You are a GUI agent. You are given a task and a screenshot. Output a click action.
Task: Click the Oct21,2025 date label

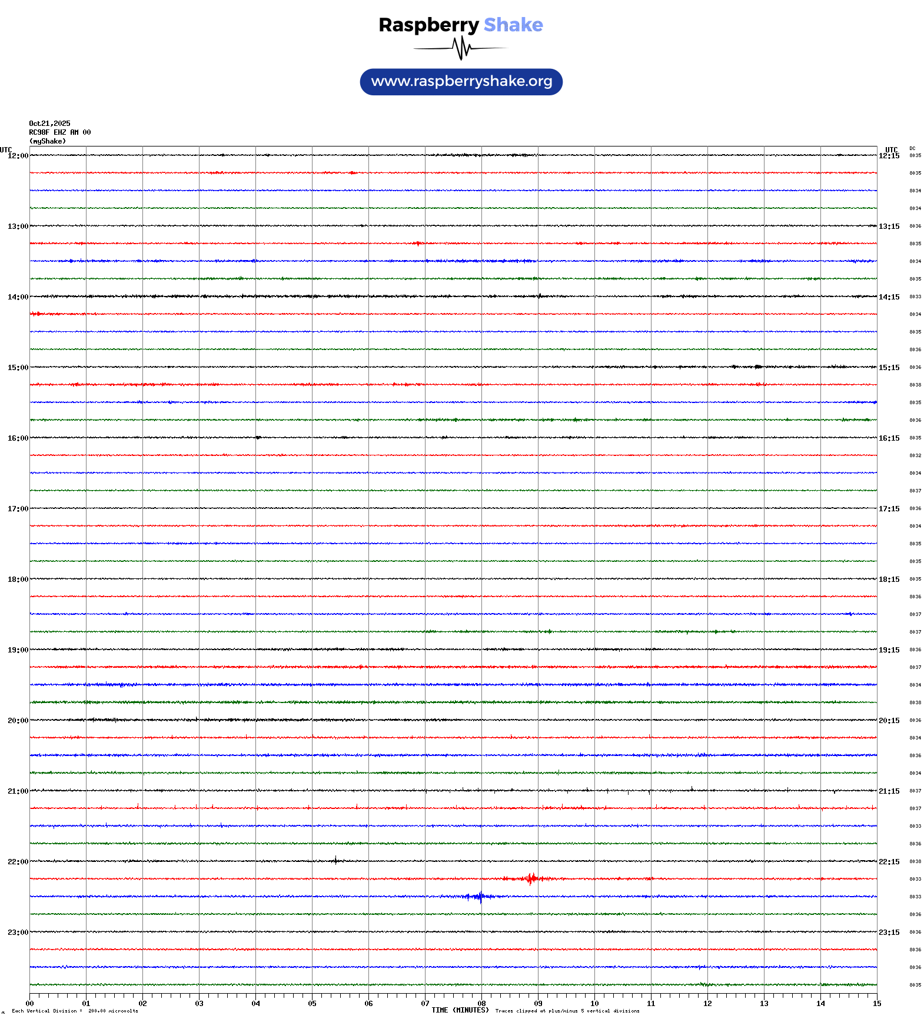tap(49, 124)
